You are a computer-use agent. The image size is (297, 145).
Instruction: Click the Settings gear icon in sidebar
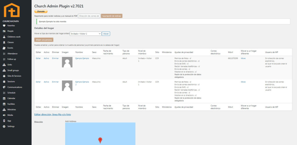(4, 127)
